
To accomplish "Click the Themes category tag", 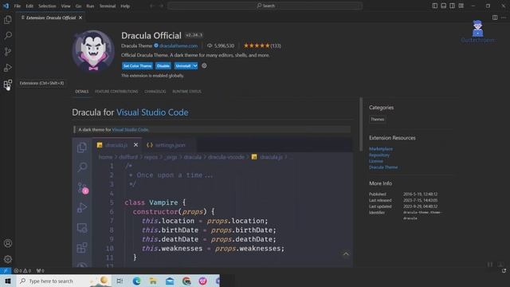I will pos(377,120).
